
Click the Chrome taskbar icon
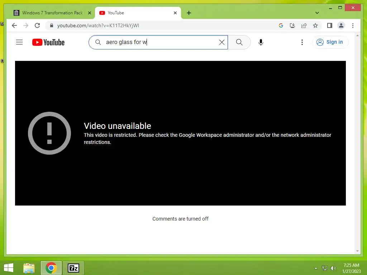pos(51,268)
